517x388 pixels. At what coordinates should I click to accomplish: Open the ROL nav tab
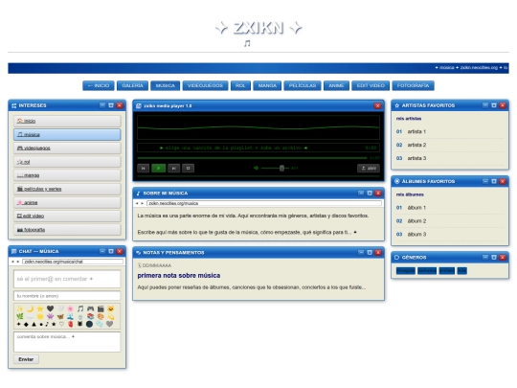tap(240, 86)
